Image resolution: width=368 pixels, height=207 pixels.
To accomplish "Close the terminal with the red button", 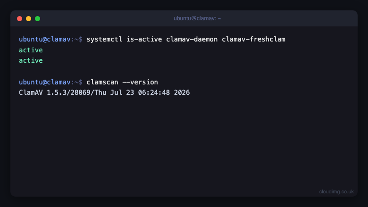I will point(19,18).
